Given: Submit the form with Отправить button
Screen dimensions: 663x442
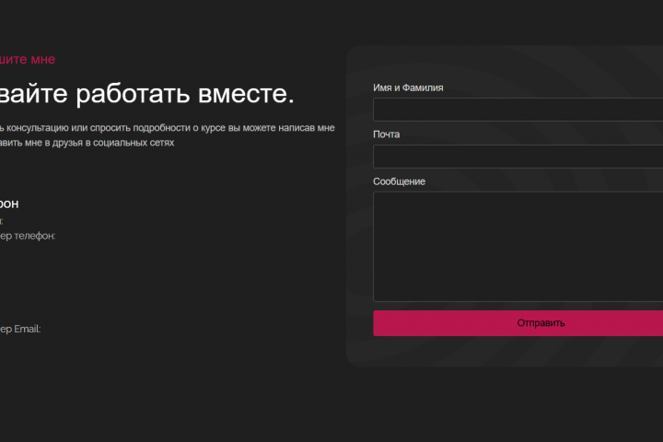Looking at the screenshot, I should click(x=518, y=323).
